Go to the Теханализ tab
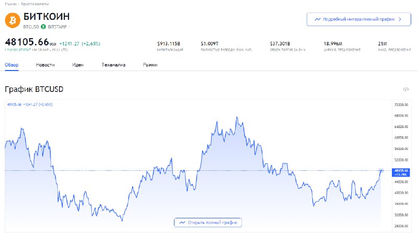The width and height of the screenshot is (418, 233). pyautogui.click(x=113, y=65)
